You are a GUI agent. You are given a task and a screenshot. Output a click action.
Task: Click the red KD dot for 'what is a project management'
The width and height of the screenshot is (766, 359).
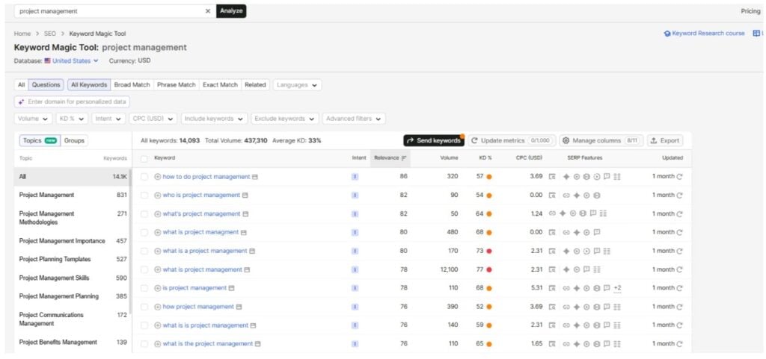[489, 252]
